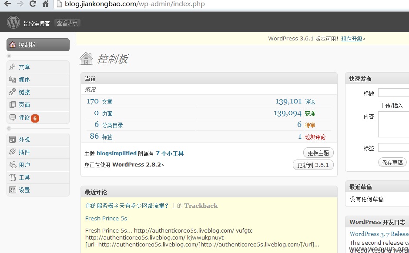Open the 页面 sidebar menu item
The width and height of the screenshot is (409, 253).
[x=38, y=105]
